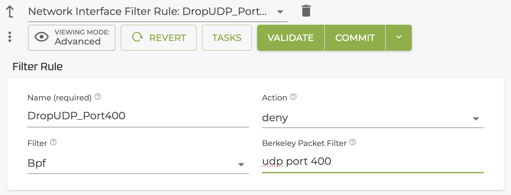The height and width of the screenshot is (195, 511).
Task: Click the Revert button label
Action: (x=168, y=38)
